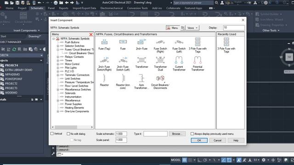This screenshot has width=294, height=165.
Task: Expand the One-Line Components tree node
Action: [58, 111]
